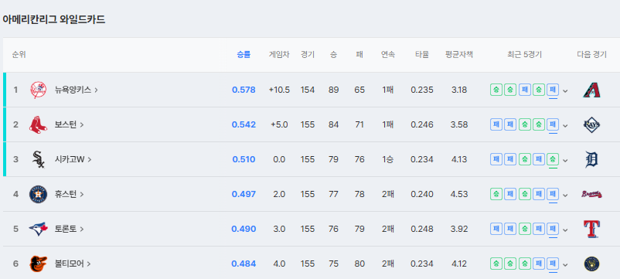Open Toronto next game Rangers logo
This screenshot has width=620, height=279.
point(591,230)
